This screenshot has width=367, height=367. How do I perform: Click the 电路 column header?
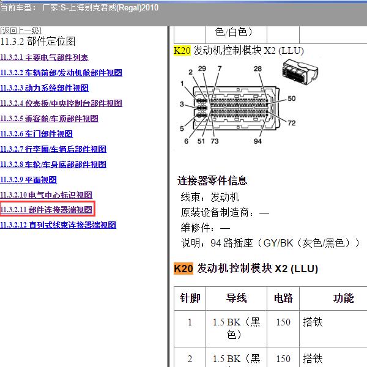tap(283, 298)
